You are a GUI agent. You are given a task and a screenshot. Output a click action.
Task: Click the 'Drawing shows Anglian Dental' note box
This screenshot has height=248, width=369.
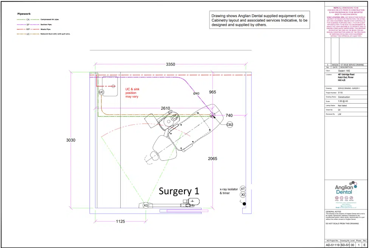(x=260, y=20)
